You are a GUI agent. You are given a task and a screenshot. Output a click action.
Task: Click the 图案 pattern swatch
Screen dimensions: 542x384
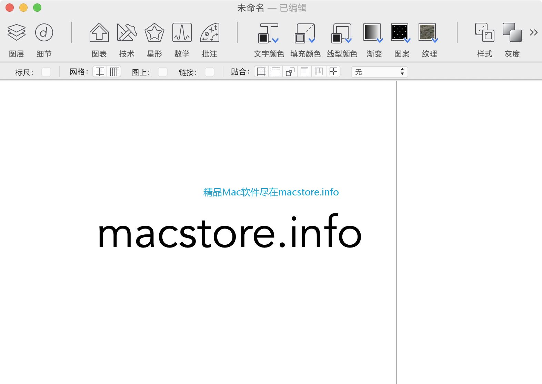click(x=400, y=32)
